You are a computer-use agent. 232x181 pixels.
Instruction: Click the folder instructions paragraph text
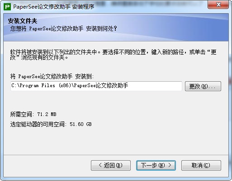113,55
